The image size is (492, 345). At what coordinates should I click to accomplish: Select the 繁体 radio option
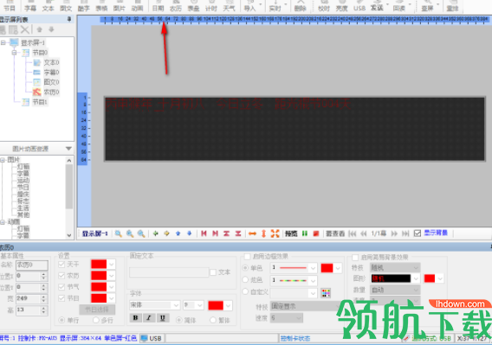pyautogui.click(x=213, y=320)
